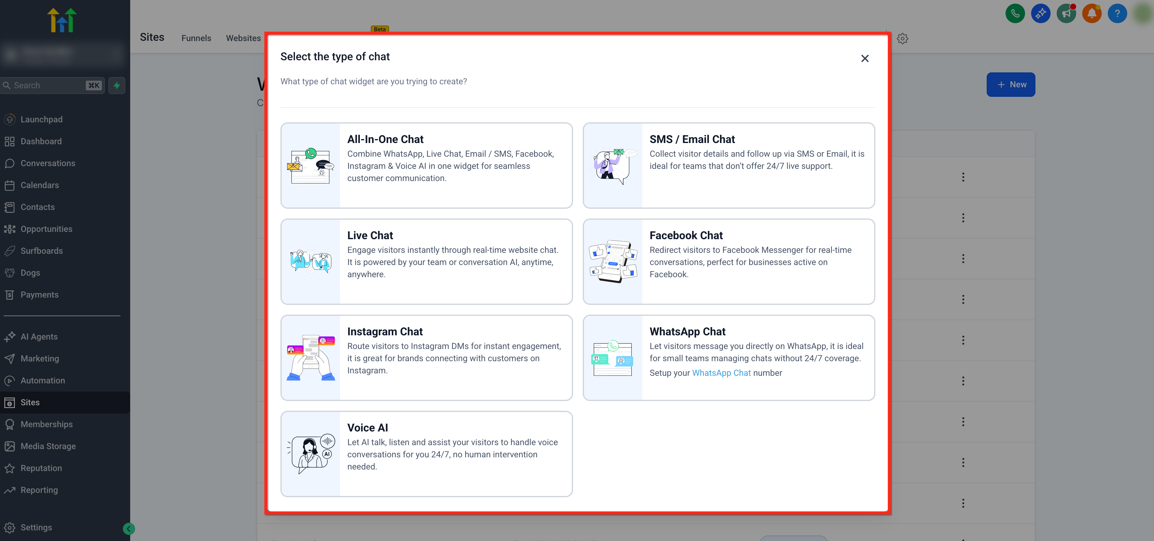
Task: Click the blue New button
Action: click(1010, 85)
